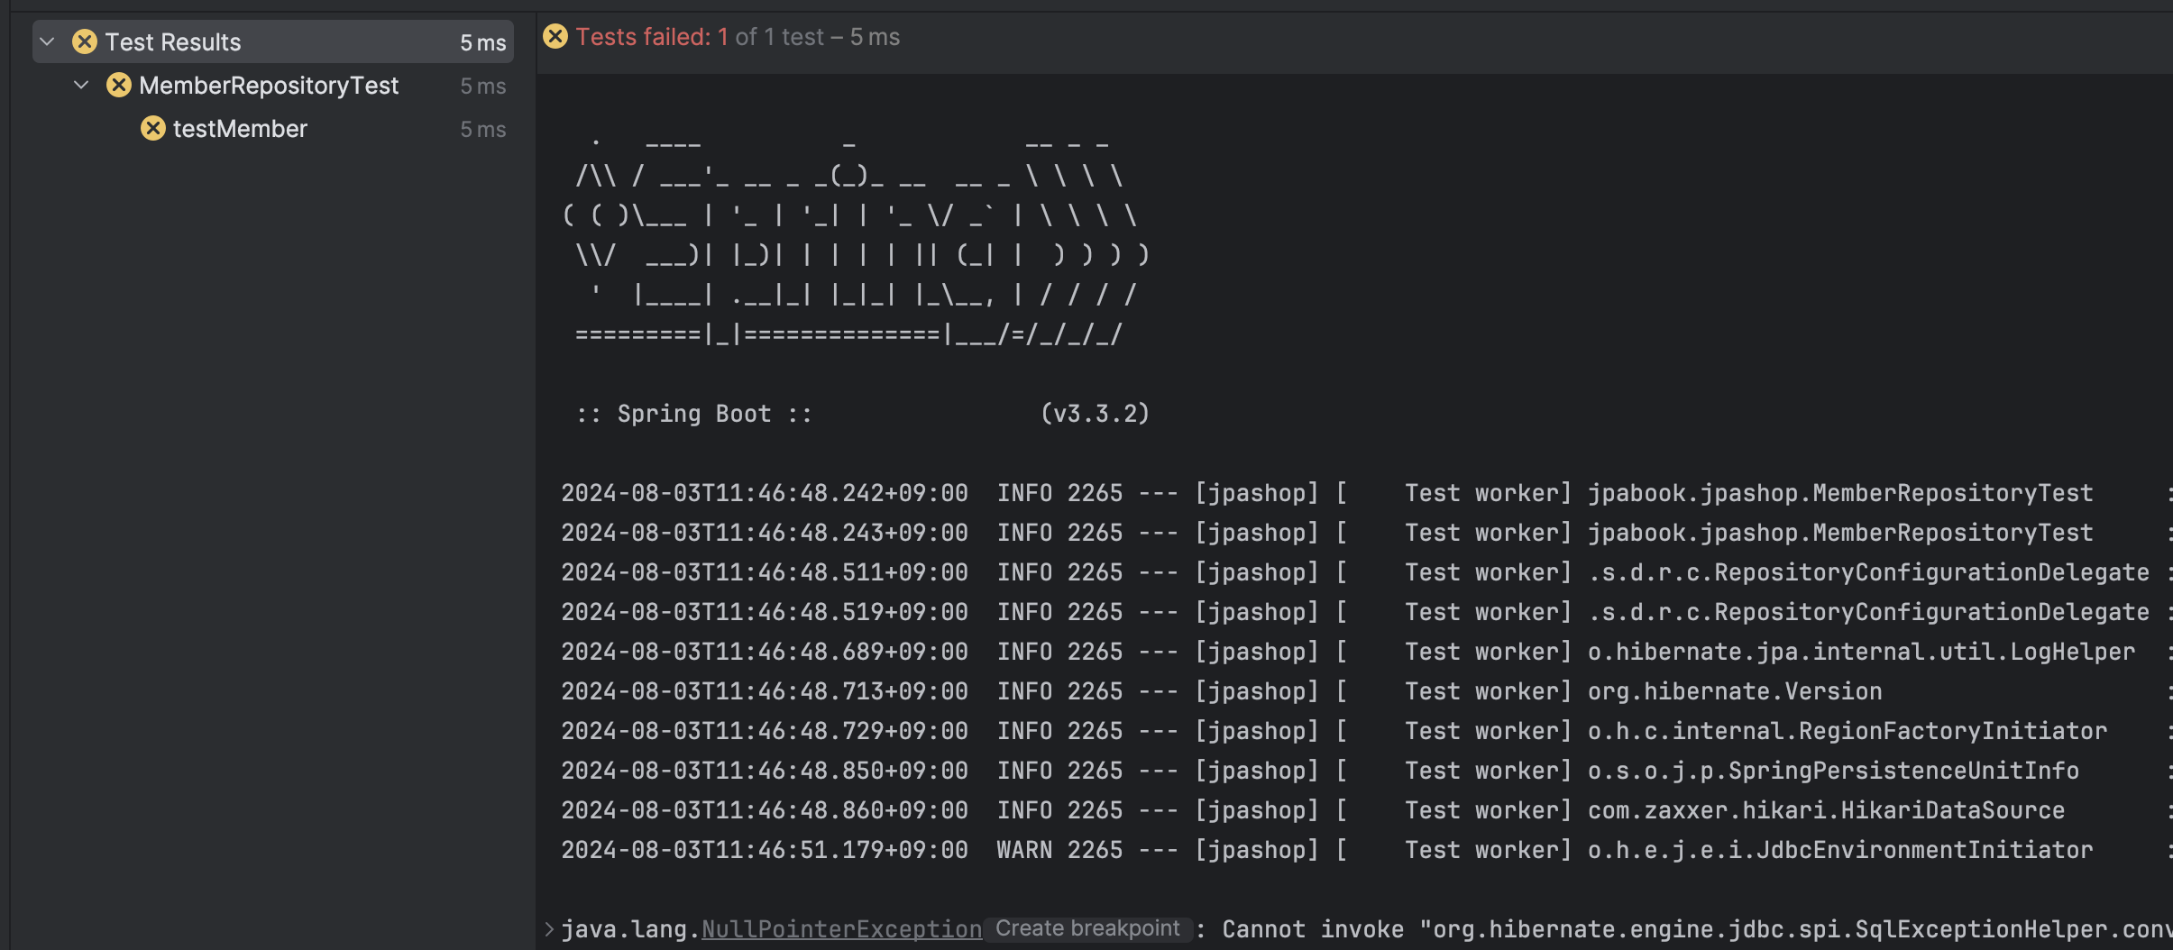Screen dimensions: 2173x950
Task: Click the HikariDataSource log line
Action: click(x=1366, y=810)
